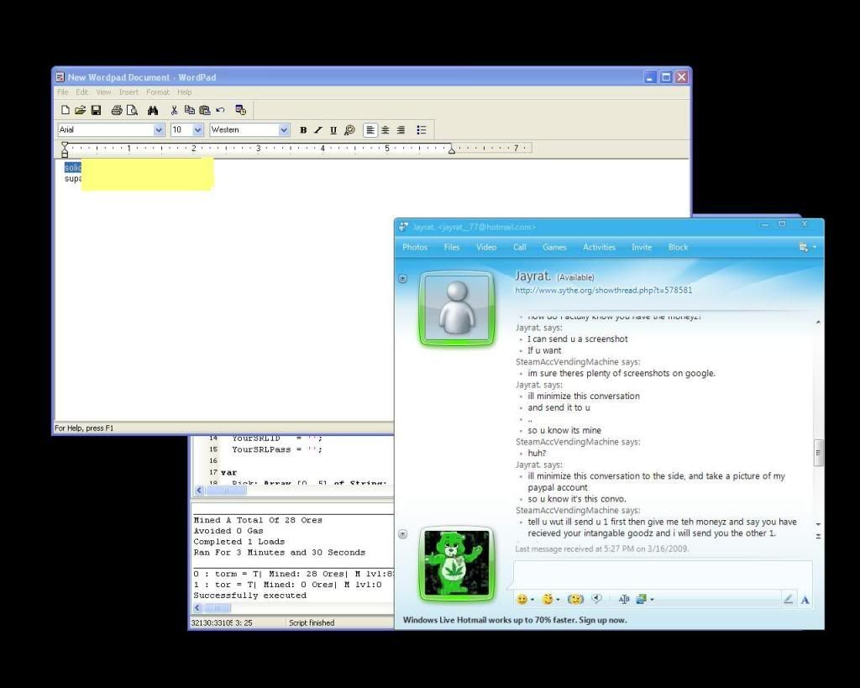860x688 pixels.
Task: Send a nudge in Messenger
Action: pos(574,599)
